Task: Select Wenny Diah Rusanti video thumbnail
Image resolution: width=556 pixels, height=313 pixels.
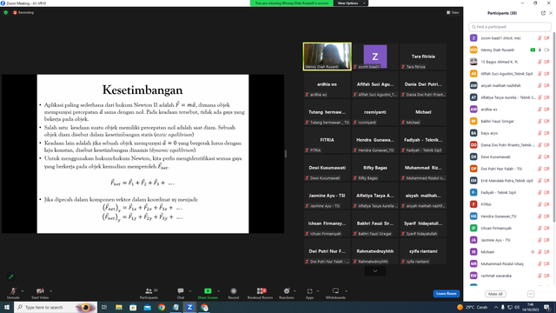Action: (328, 57)
